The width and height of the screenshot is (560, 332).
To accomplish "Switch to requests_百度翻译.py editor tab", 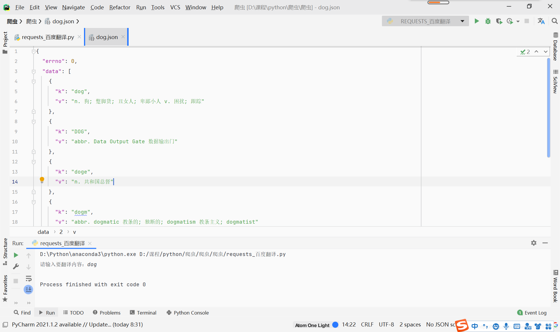I will [x=48, y=37].
